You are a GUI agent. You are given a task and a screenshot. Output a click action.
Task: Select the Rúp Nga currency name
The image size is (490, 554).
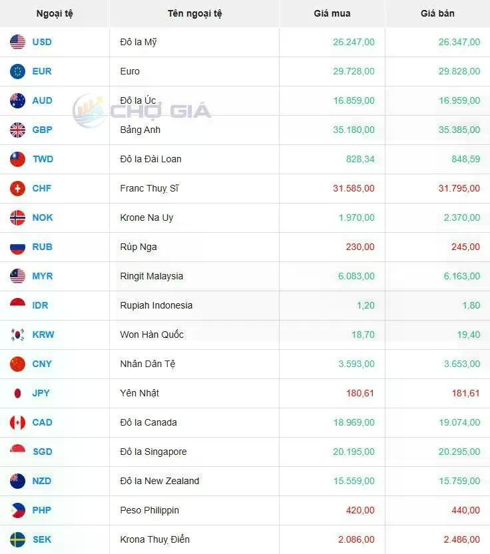[x=138, y=247]
